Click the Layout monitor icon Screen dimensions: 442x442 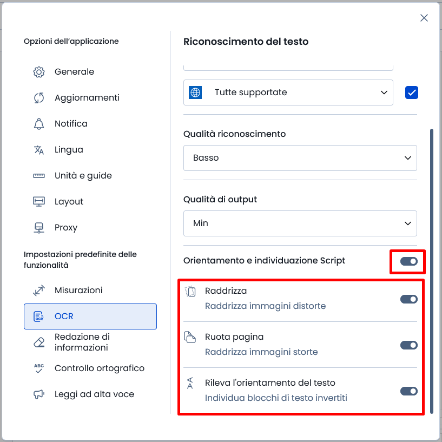[39, 202]
